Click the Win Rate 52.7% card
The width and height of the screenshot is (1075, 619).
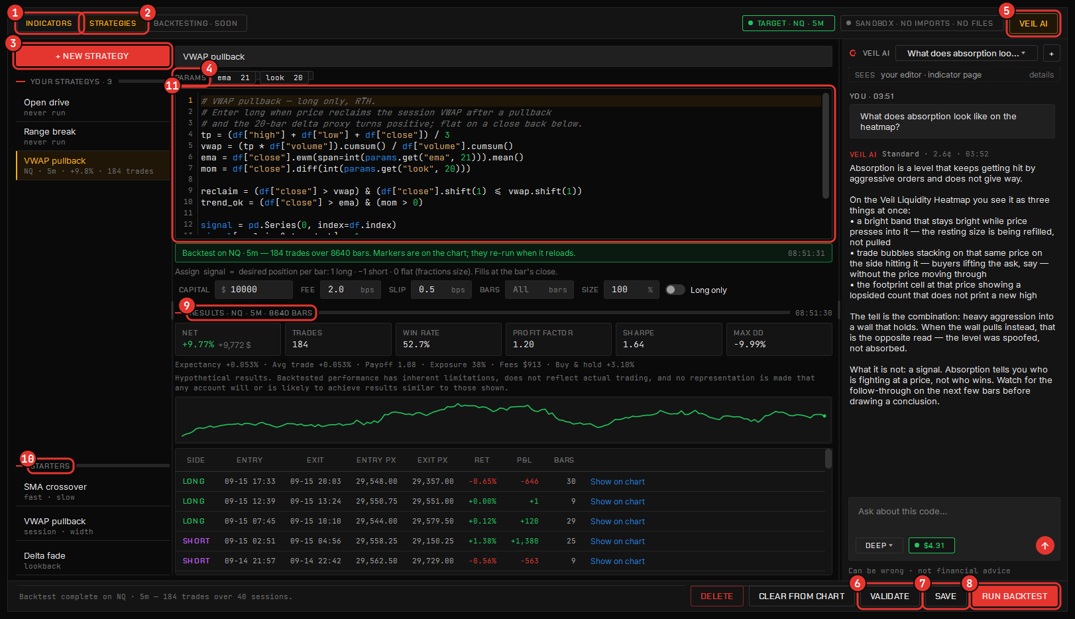pos(449,339)
